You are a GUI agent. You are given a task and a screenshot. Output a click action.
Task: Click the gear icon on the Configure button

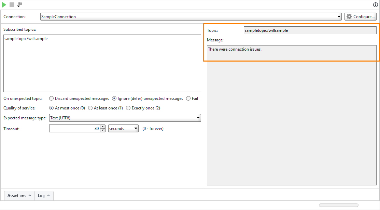point(348,16)
